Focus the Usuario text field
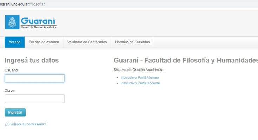The height and width of the screenshot is (140, 258). point(34,78)
